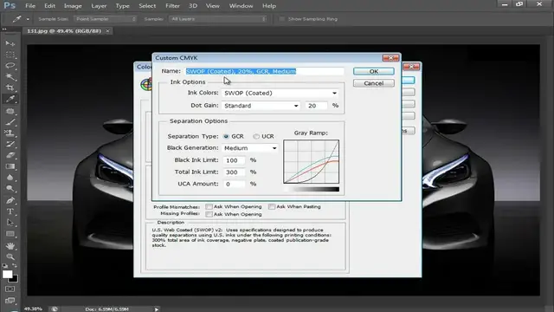Select the Horizontal Type tool
Viewport: 554px width, 312px height.
[x=10, y=211]
